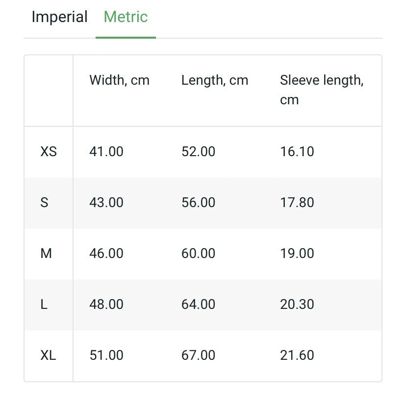Click the S sleeve length 17.80
Screen dimensions: 403x398
tap(297, 203)
